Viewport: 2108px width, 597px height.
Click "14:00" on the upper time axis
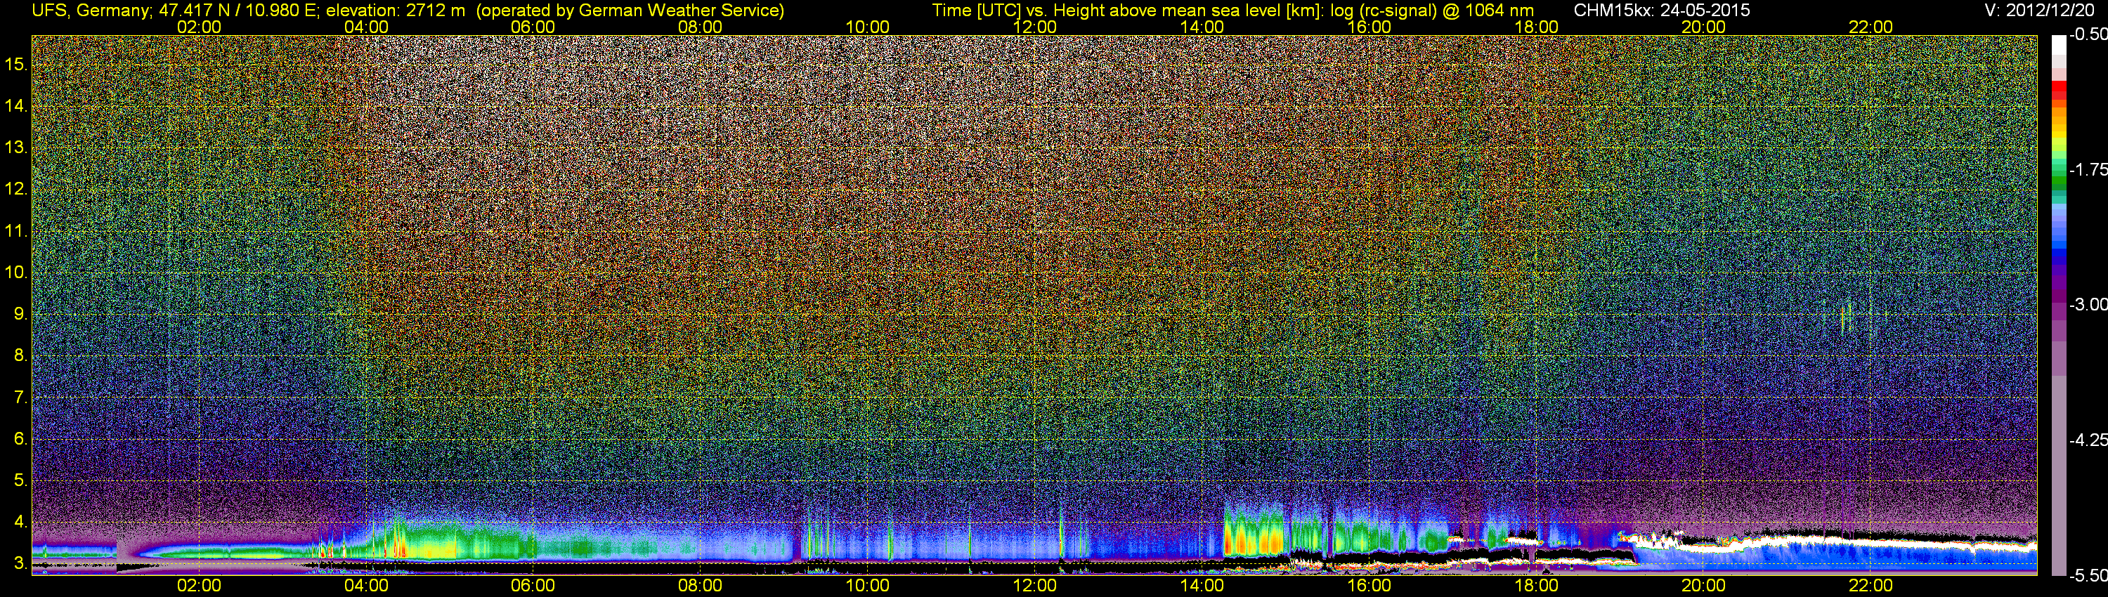[1202, 27]
